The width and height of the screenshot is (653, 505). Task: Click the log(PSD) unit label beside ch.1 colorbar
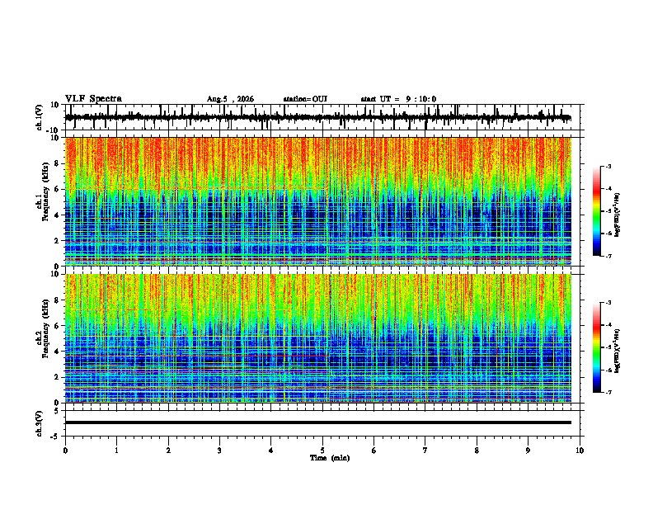point(618,215)
